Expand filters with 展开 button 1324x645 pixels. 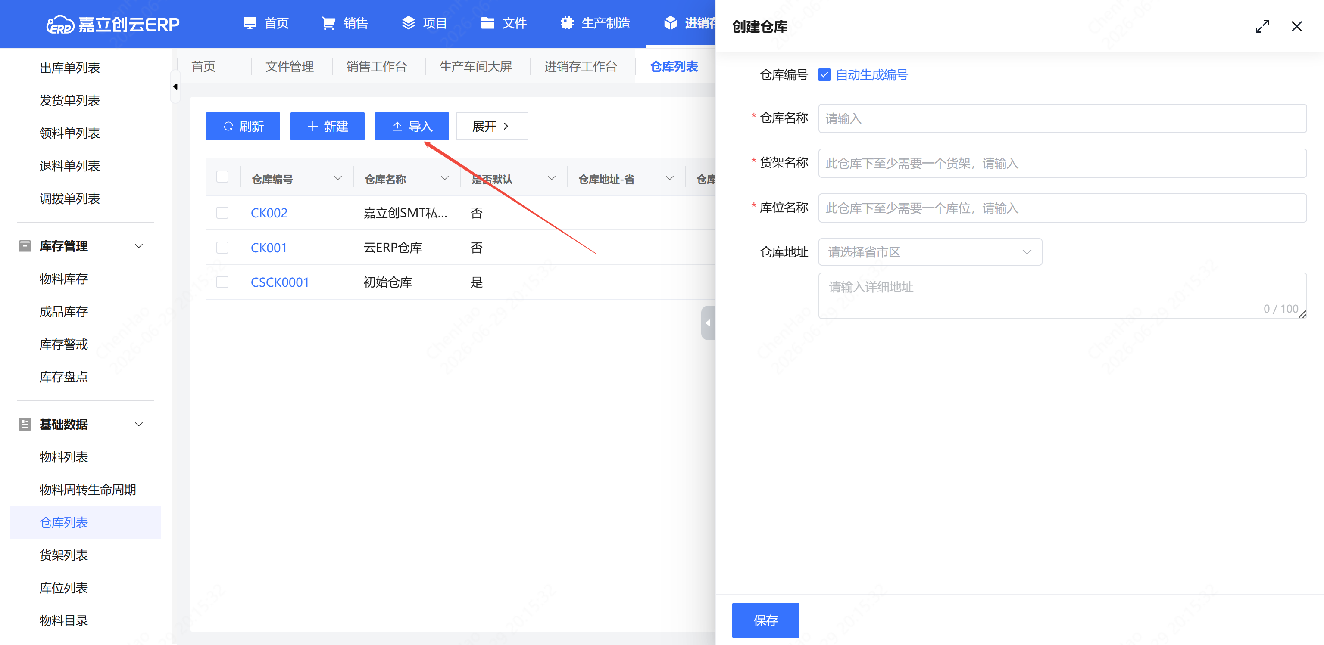tap(491, 126)
